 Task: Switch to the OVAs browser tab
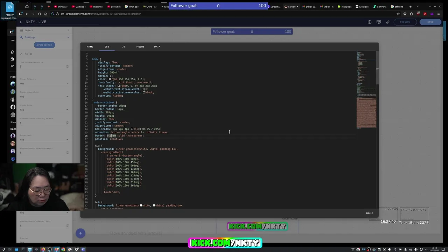pyautogui.click(x=149, y=6)
